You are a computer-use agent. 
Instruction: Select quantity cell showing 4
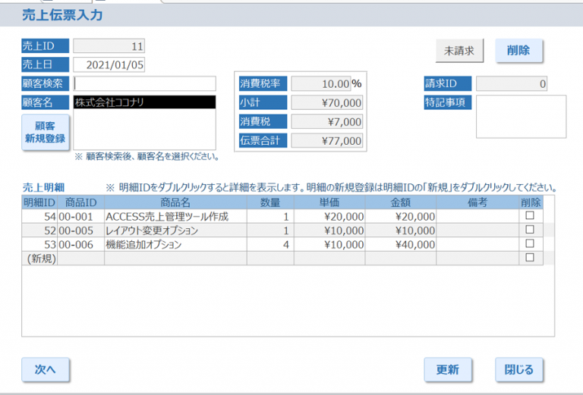(x=271, y=245)
